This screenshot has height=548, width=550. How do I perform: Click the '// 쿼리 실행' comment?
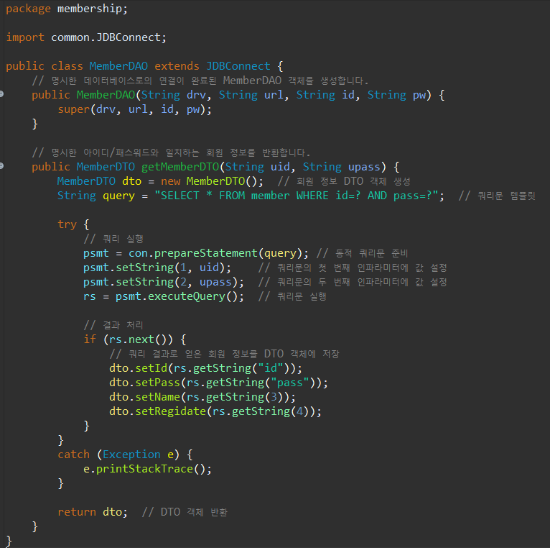point(113,239)
